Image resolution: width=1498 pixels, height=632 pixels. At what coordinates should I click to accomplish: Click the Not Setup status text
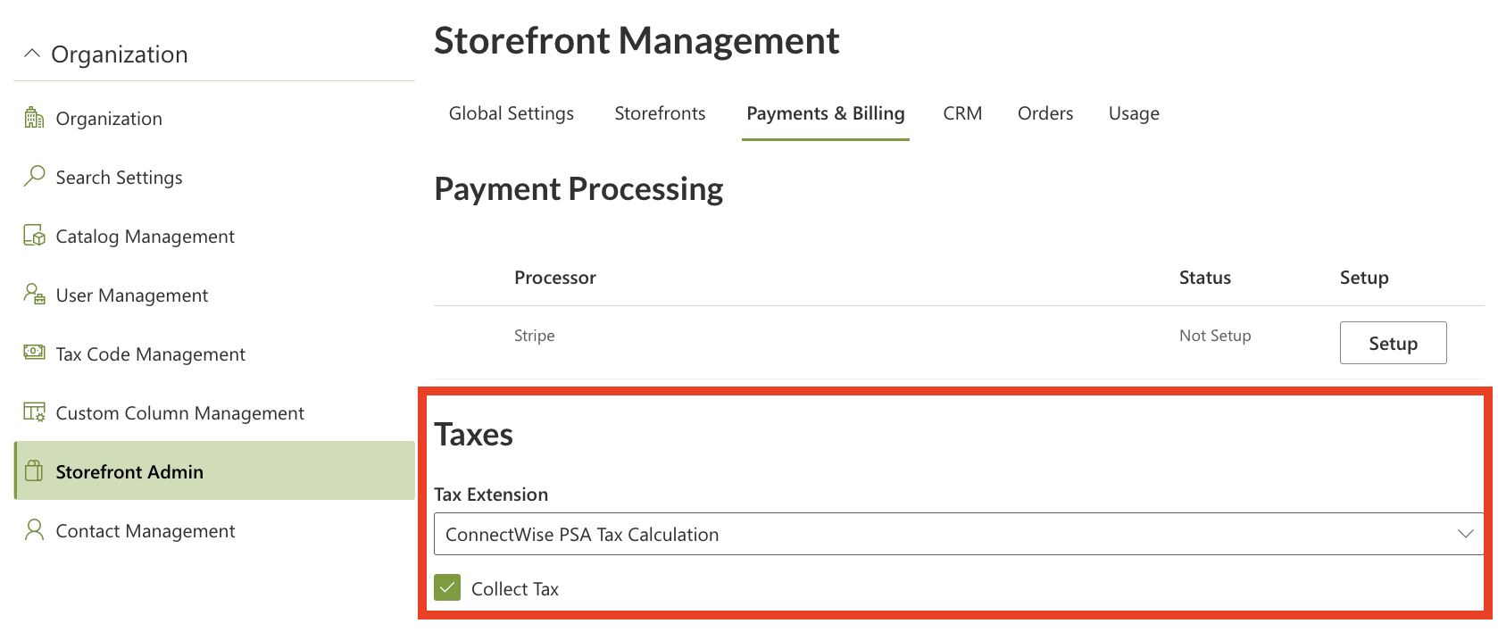coord(1215,336)
